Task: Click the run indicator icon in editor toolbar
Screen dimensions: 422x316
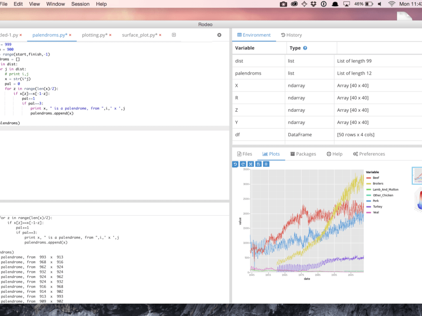Action: [x=219, y=35]
